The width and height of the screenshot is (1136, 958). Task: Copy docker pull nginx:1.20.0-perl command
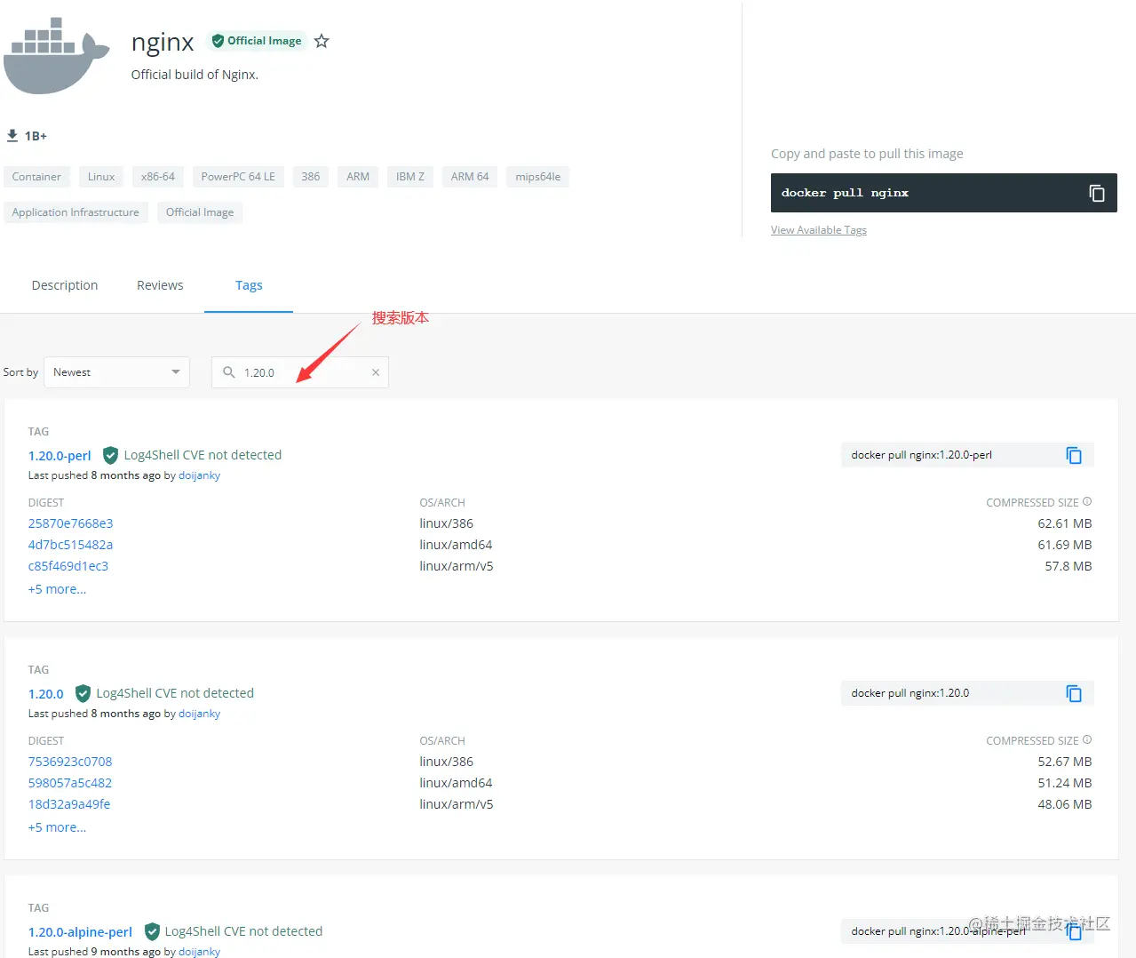pyautogui.click(x=1074, y=455)
